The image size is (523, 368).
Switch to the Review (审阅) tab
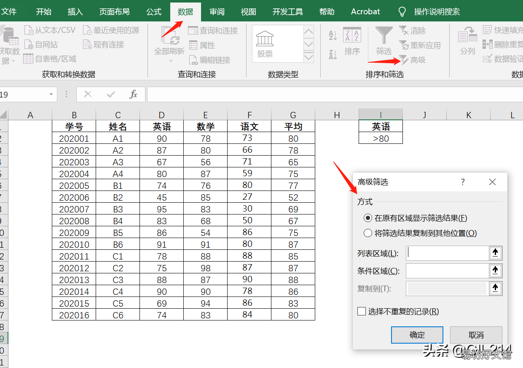[x=217, y=11]
